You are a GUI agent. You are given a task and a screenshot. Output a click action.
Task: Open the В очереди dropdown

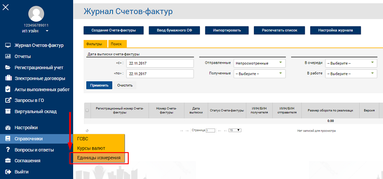(x=351, y=63)
